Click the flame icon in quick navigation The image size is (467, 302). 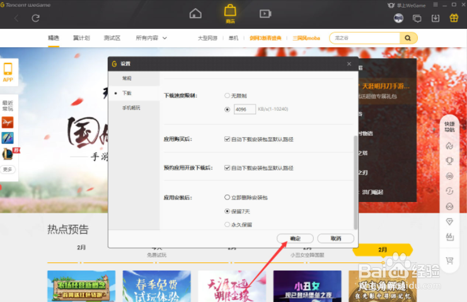[x=449, y=145]
